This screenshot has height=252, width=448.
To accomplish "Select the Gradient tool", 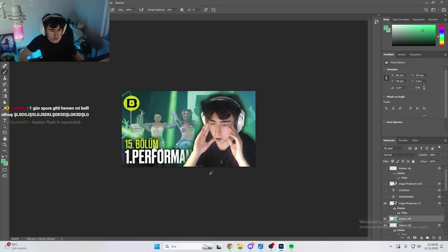I will coord(5,96).
